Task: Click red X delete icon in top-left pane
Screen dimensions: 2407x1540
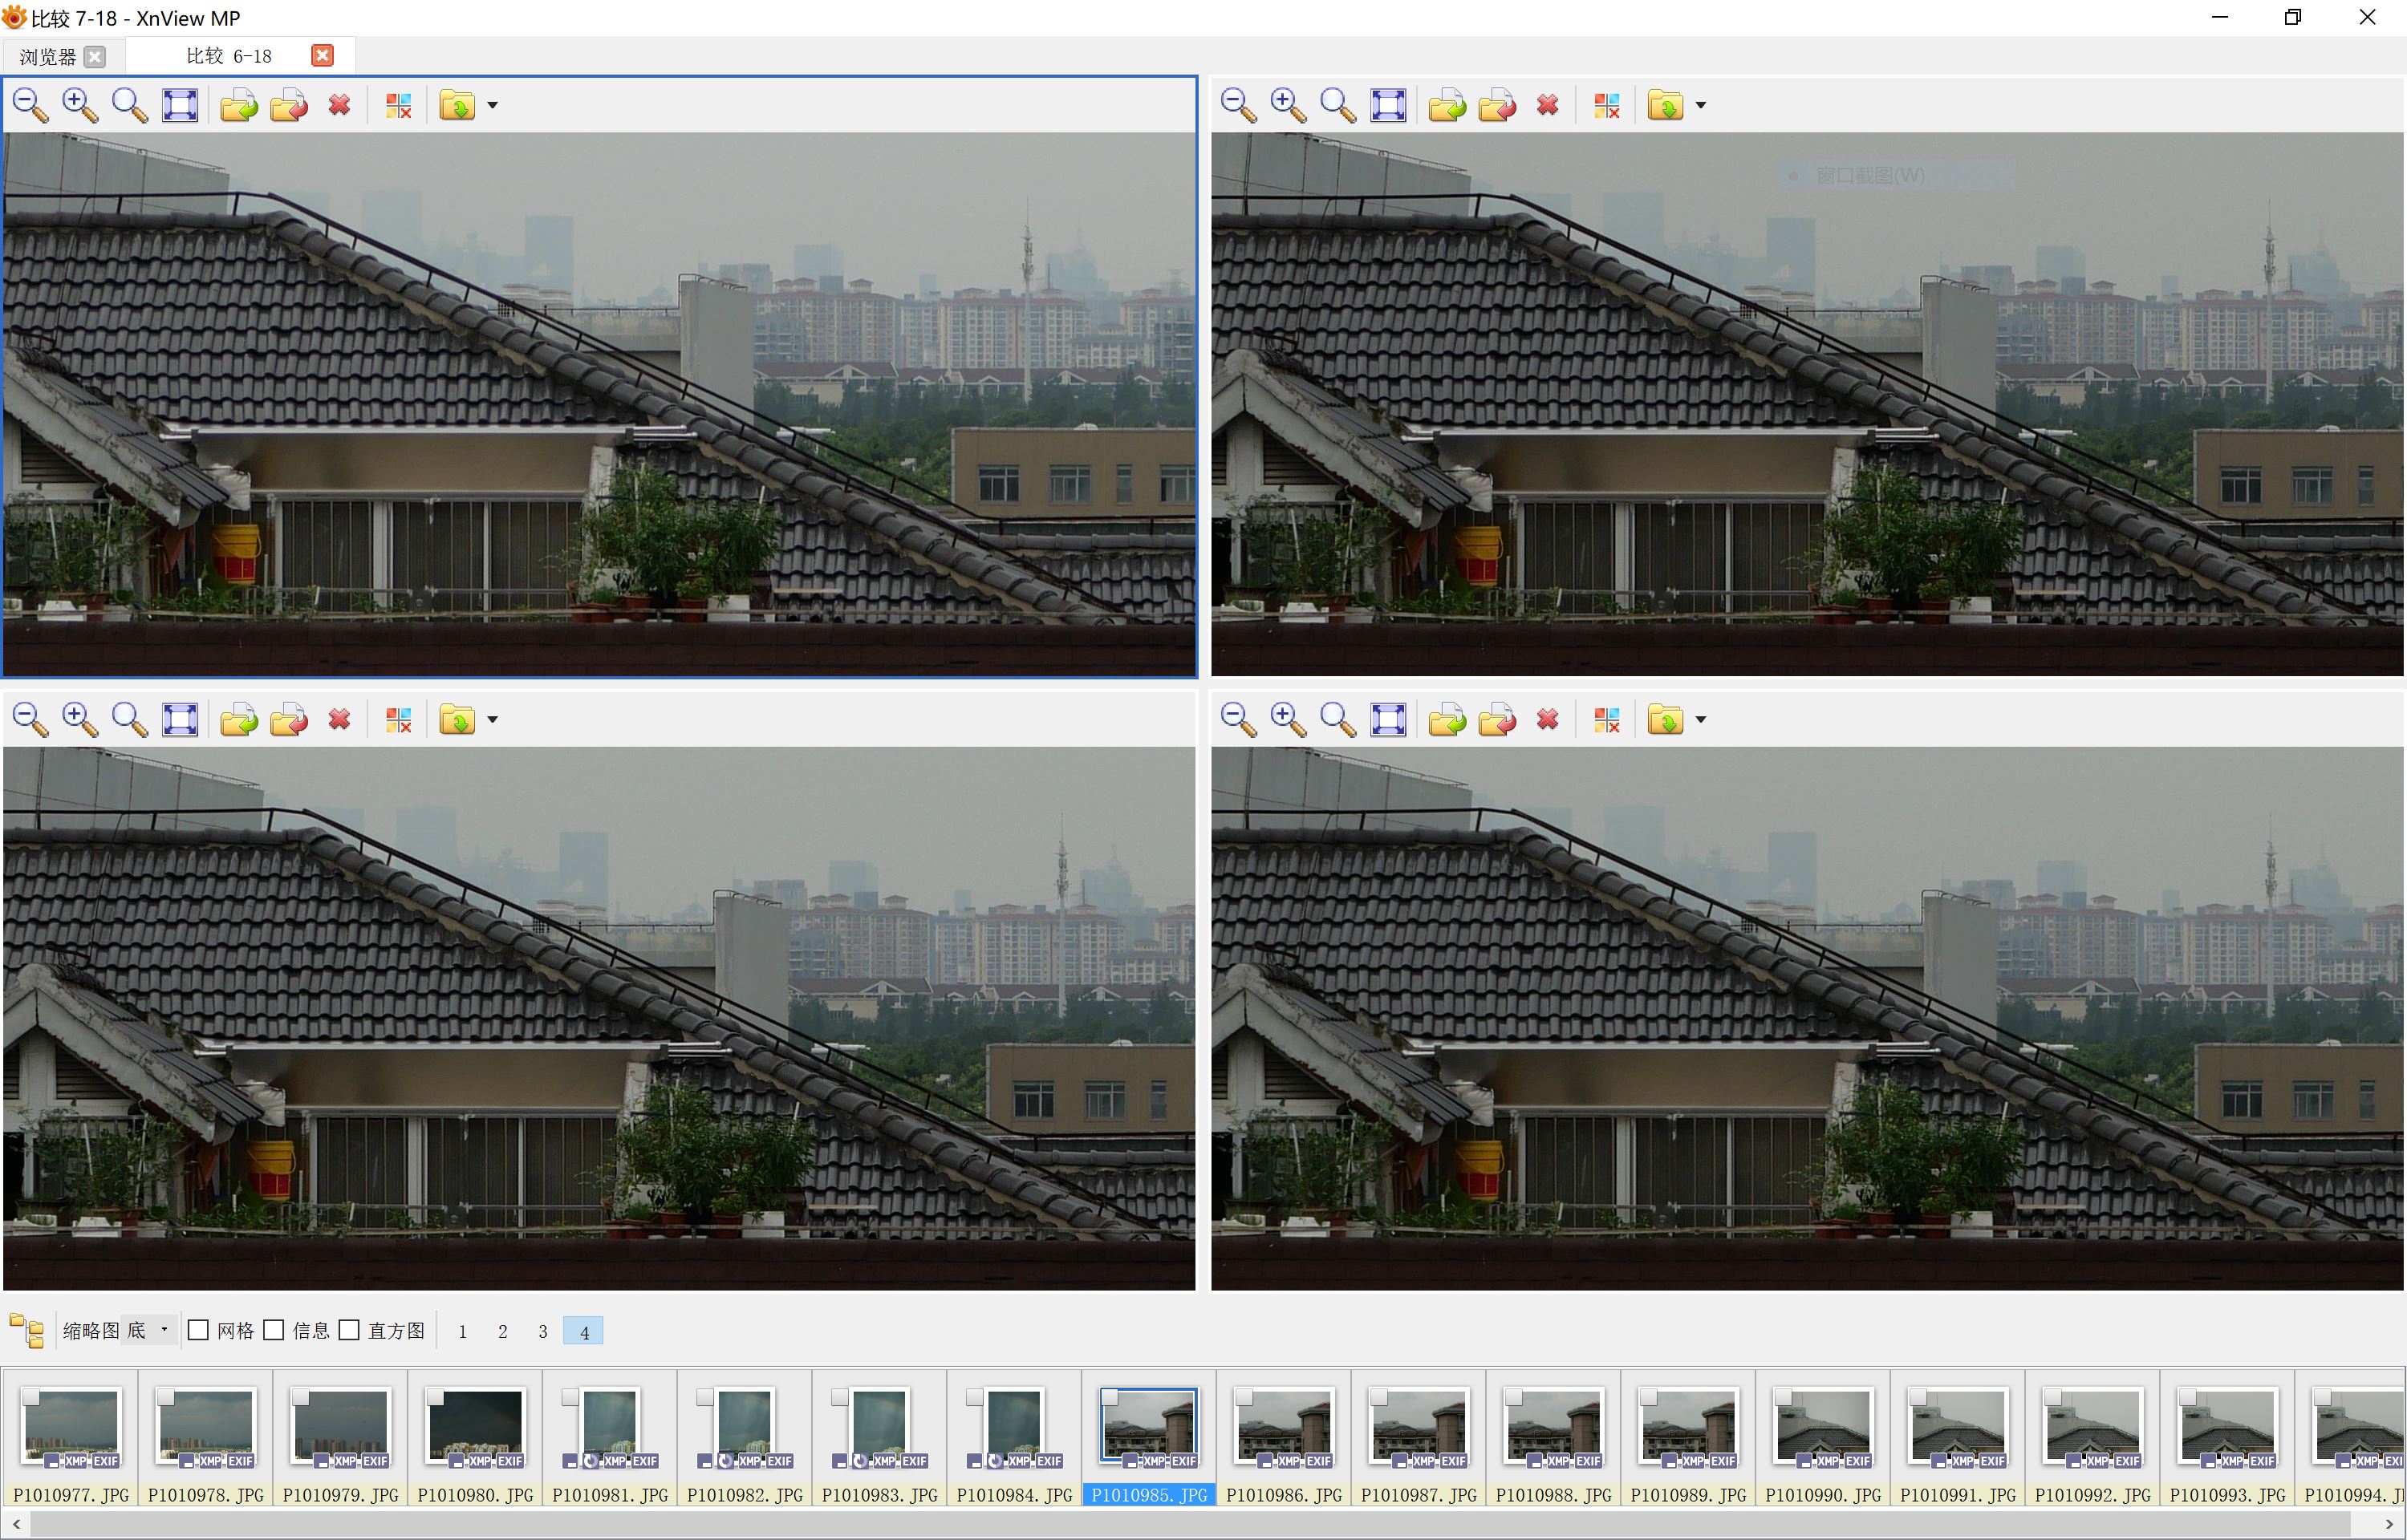Action: click(x=339, y=105)
